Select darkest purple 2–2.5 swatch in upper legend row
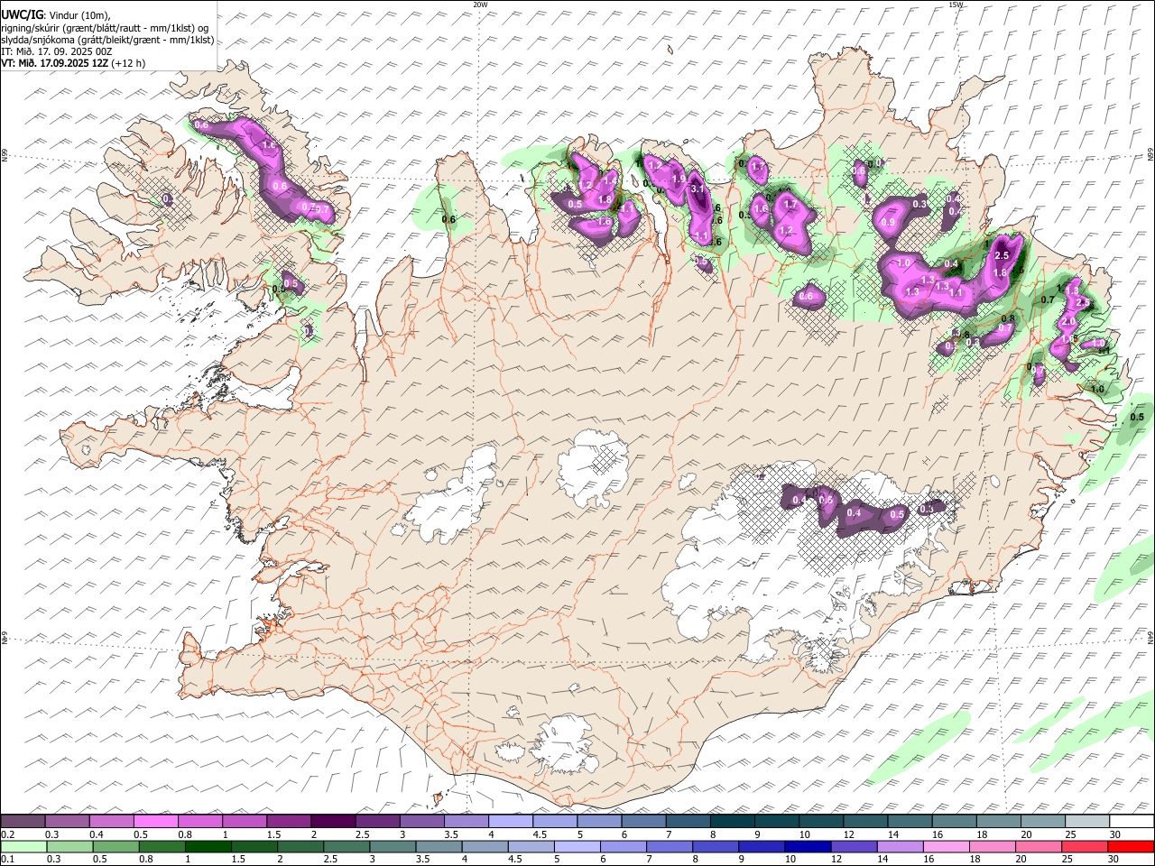Screen dimensions: 1155x866 pyautogui.click(x=333, y=822)
